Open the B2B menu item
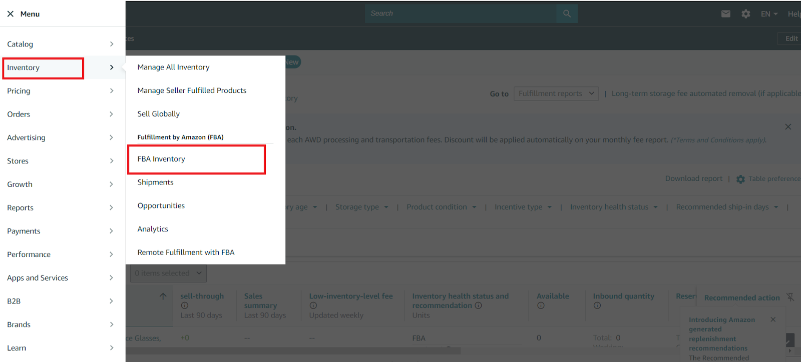The height and width of the screenshot is (362, 801). [x=14, y=301]
